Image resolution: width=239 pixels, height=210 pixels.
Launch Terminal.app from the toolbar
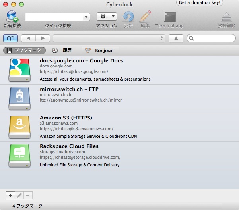[x=170, y=17]
